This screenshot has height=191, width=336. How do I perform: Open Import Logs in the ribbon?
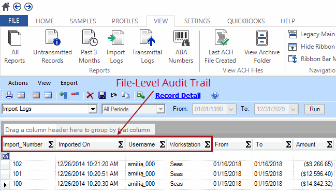click(116, 47)
